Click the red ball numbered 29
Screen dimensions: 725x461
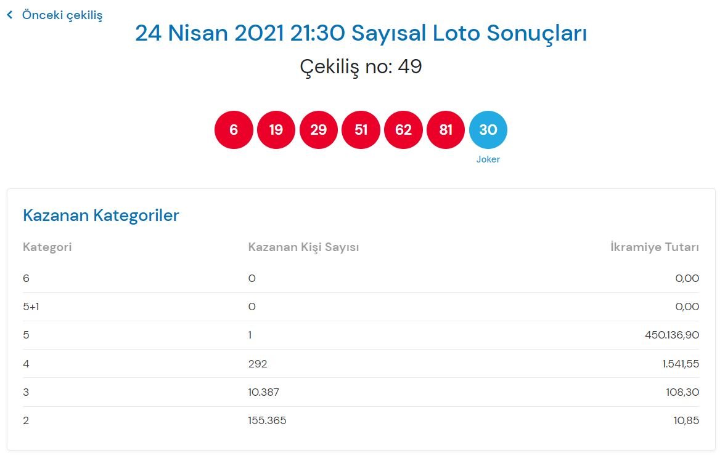(x=319, y=130)
